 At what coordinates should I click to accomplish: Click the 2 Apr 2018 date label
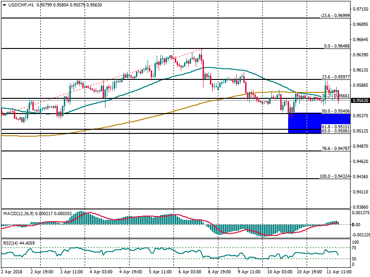[x=12, y=272]
